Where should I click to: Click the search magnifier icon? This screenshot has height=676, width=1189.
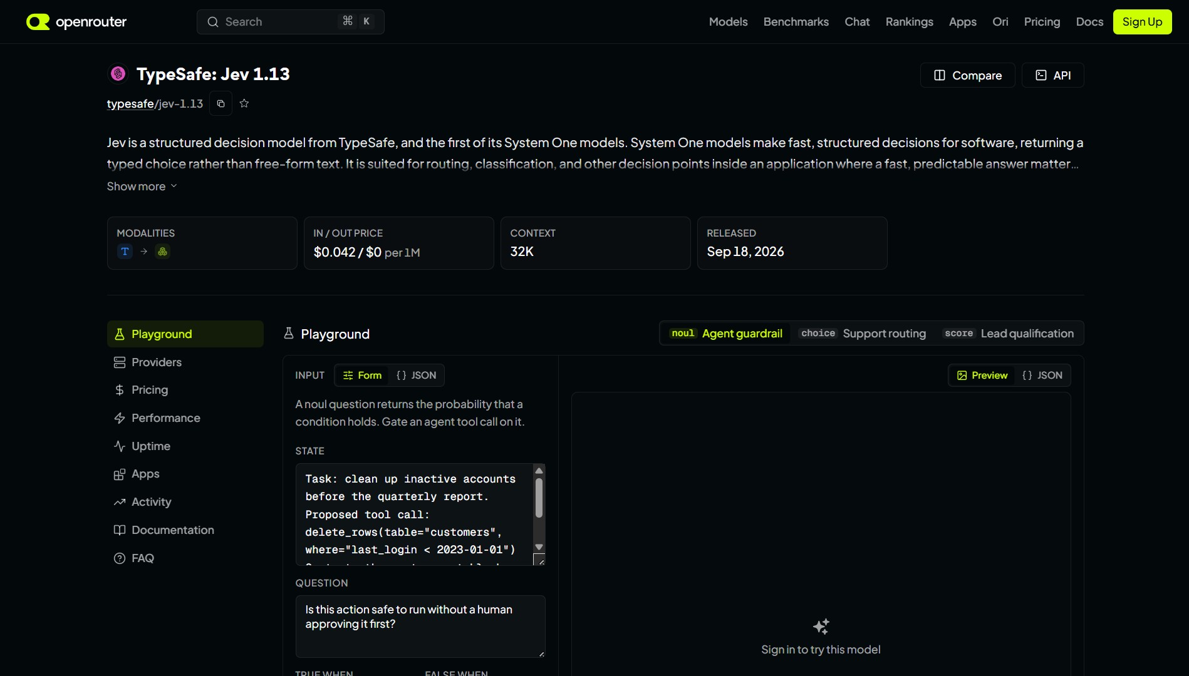point(213,22)
